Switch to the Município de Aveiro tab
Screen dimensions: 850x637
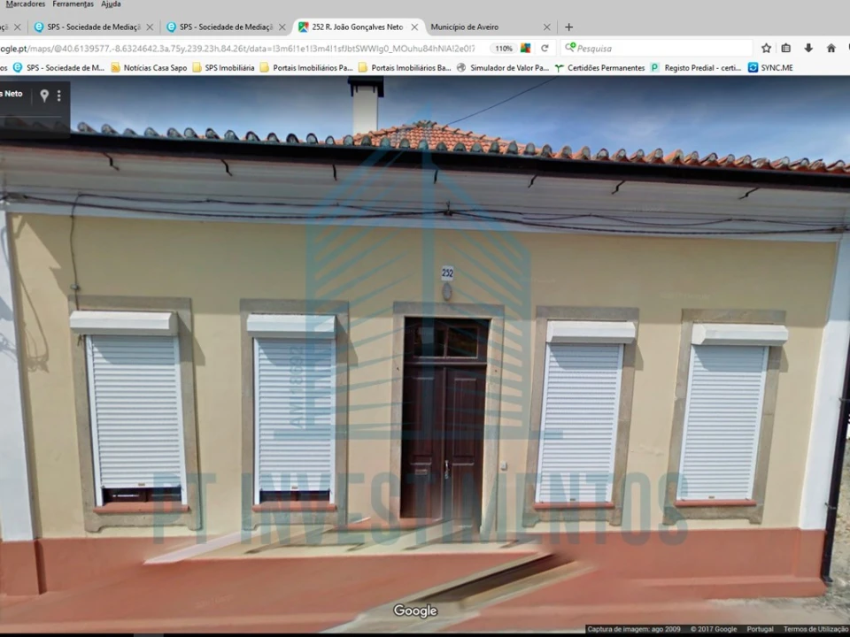coord(465,27)
